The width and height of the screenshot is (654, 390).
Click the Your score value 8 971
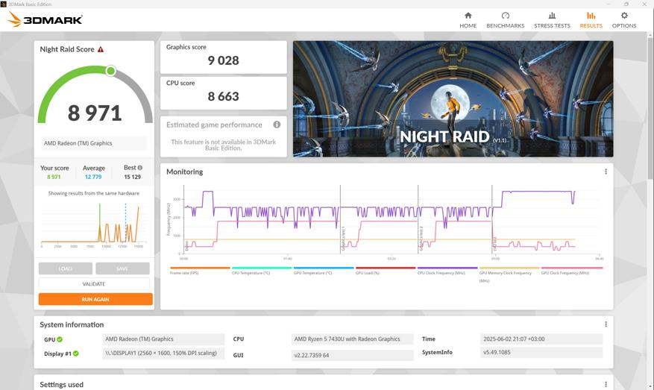pos(54,177)
